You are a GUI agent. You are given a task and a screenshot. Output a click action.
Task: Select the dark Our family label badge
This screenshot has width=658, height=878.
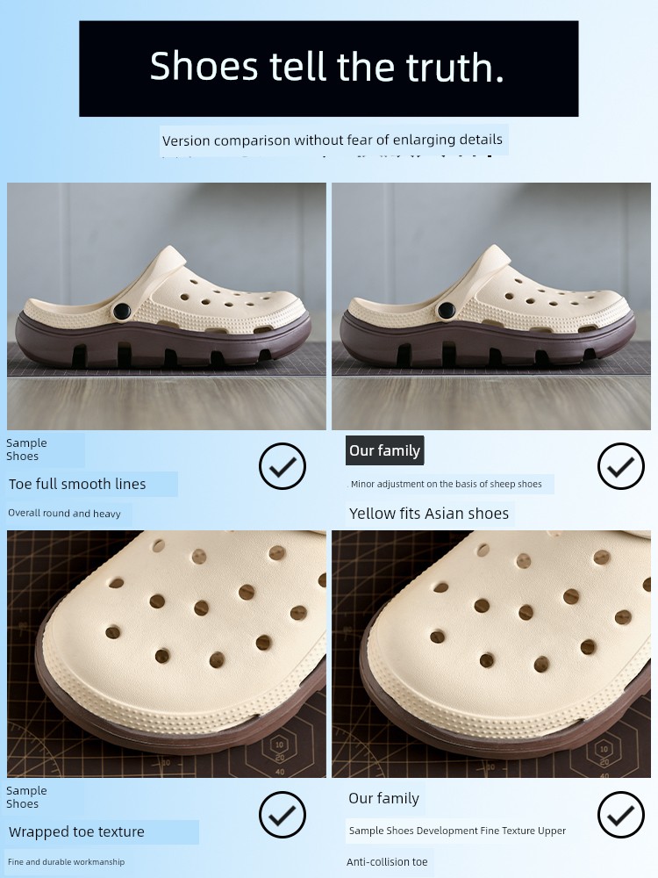coord(384,450)
